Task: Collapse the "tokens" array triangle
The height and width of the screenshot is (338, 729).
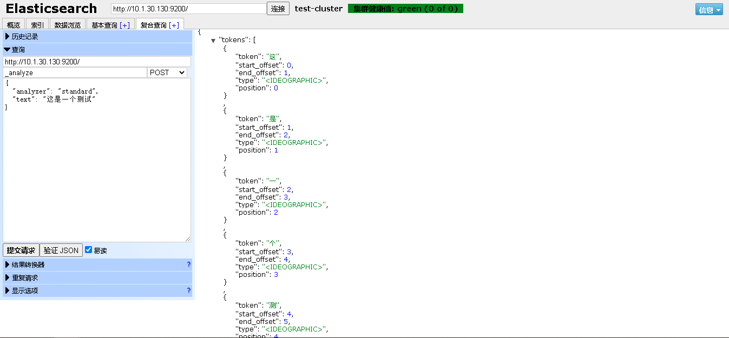Action: [213, 41]
